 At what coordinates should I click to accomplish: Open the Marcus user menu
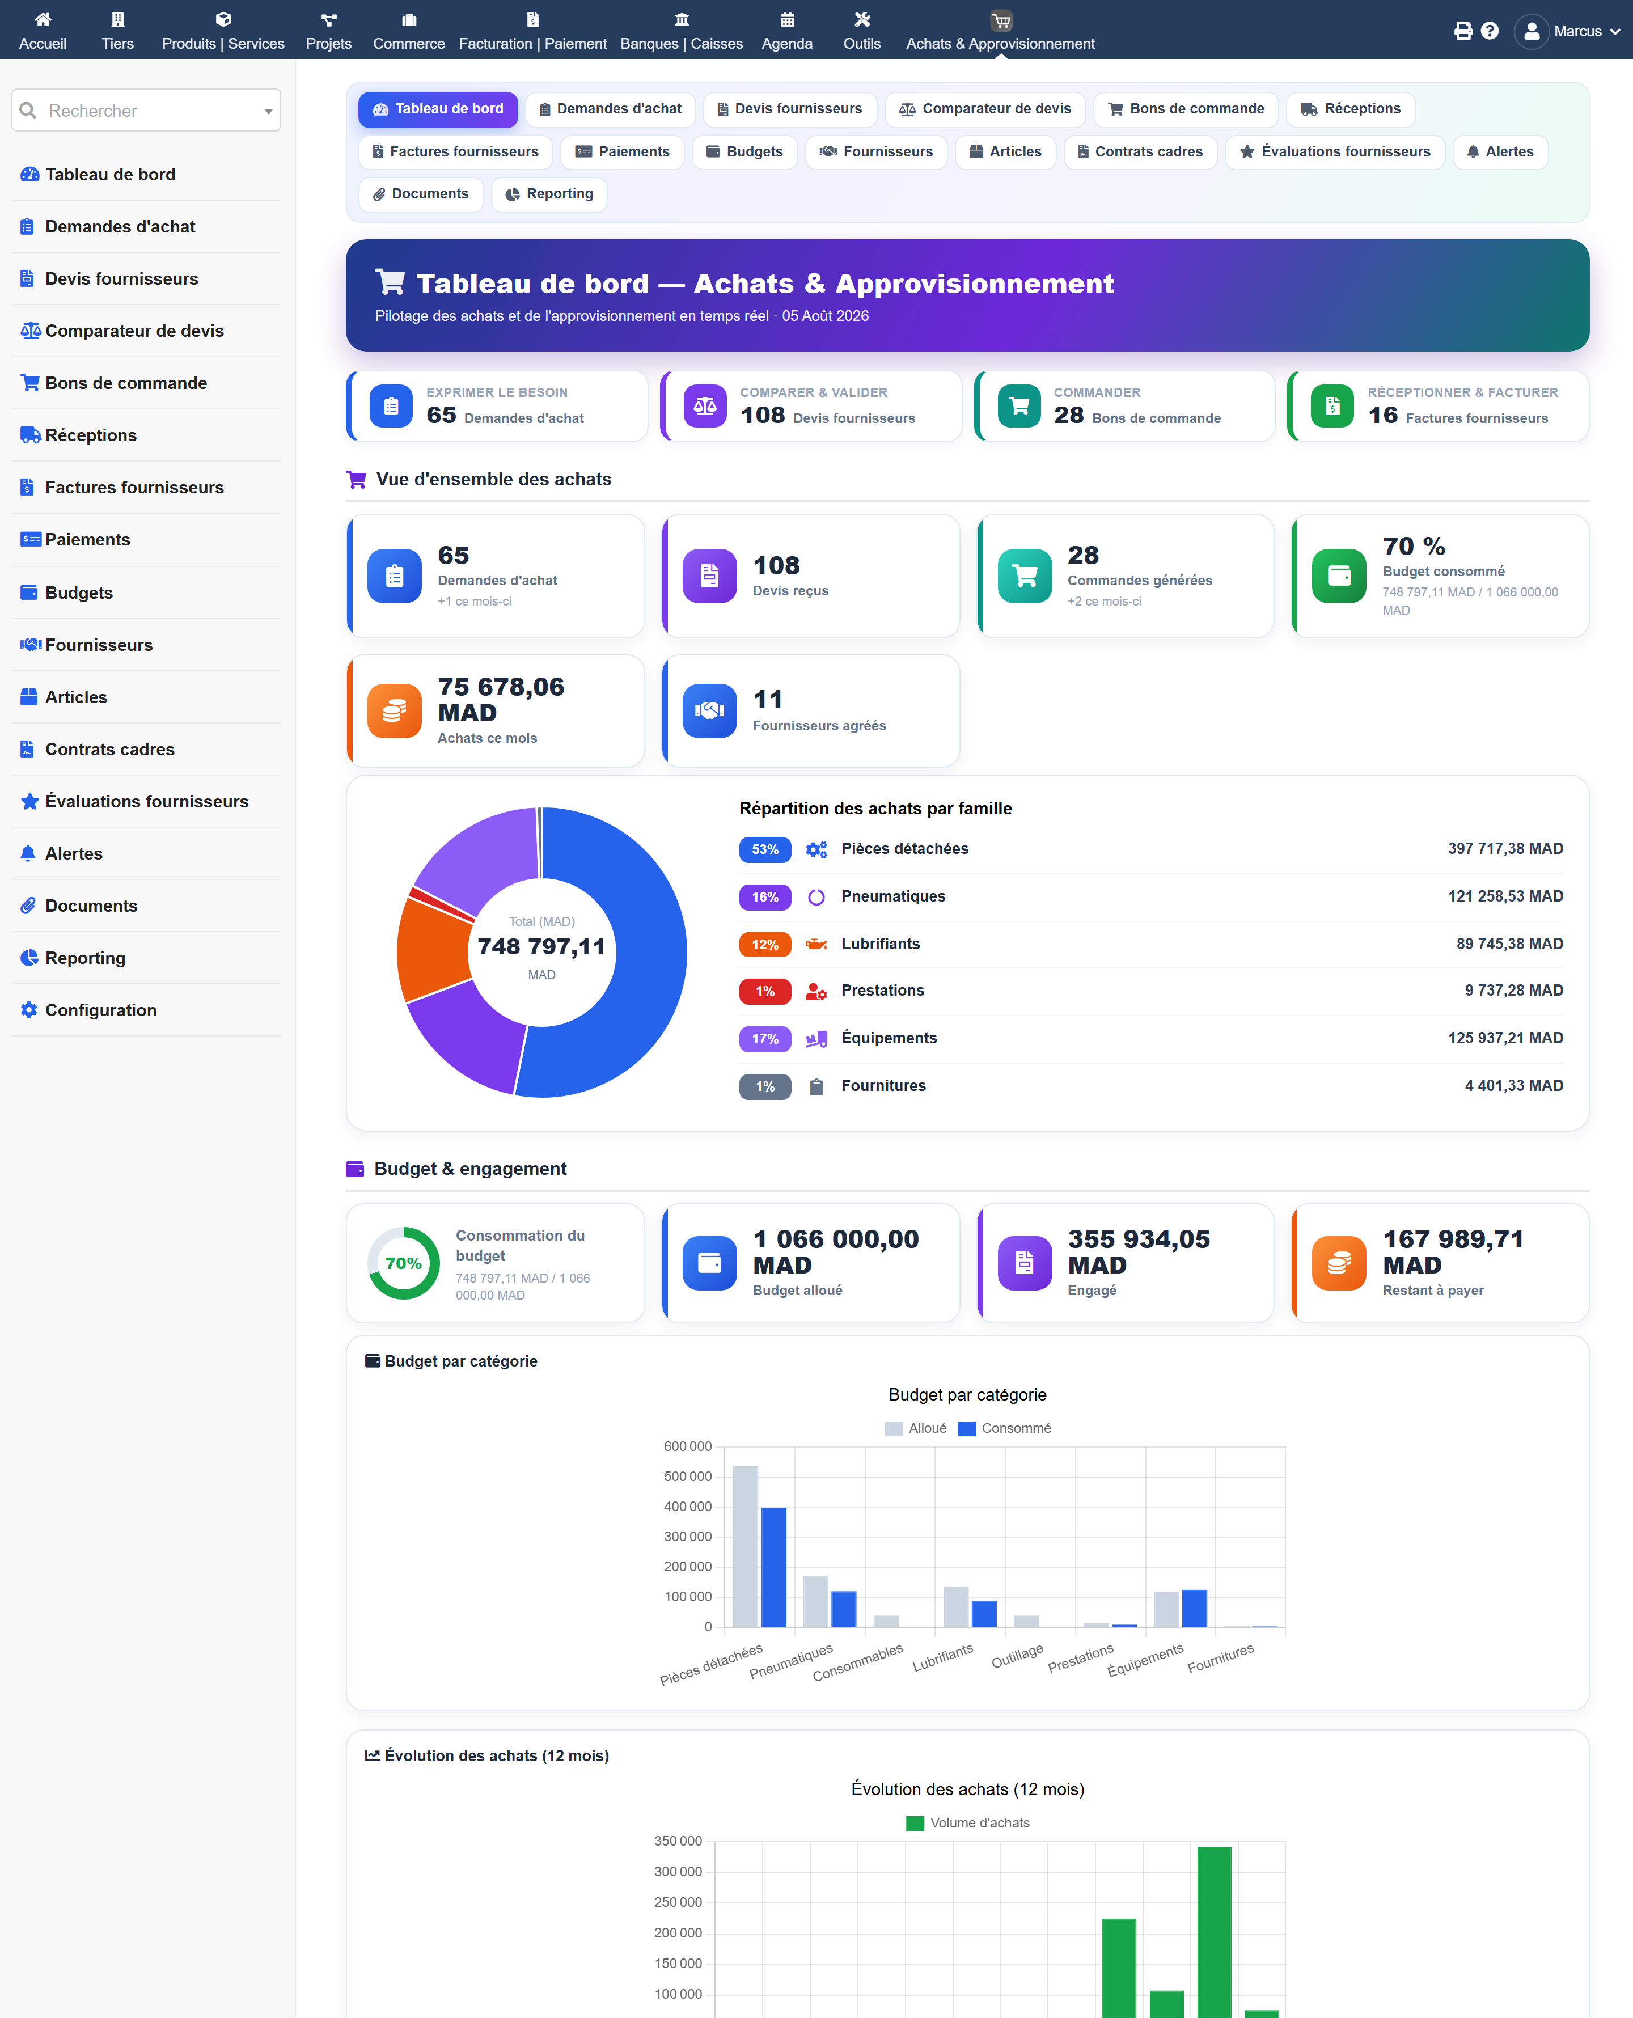(x=1567, y=31)
